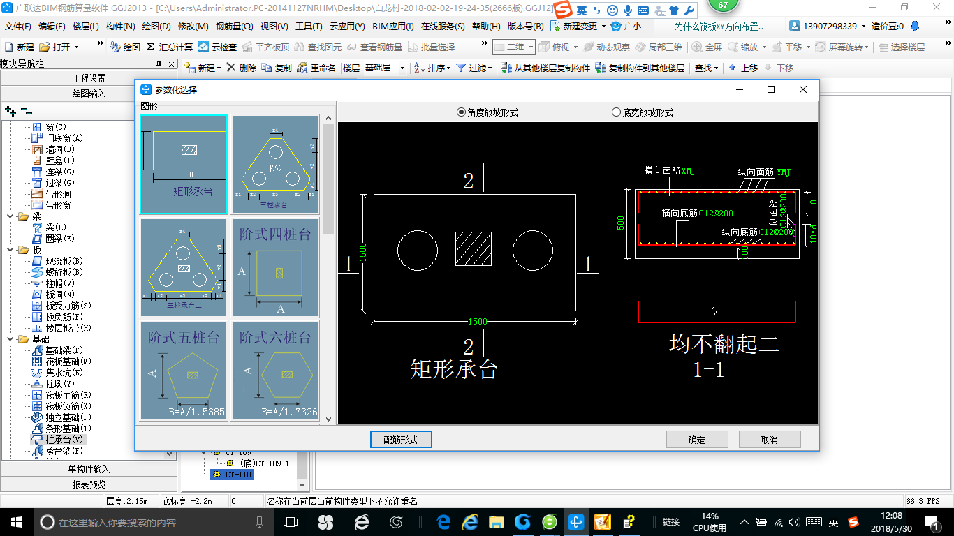The image size is (954, 536).
Task: Click 复制构件到其他楼层
Action: point(640,68)
